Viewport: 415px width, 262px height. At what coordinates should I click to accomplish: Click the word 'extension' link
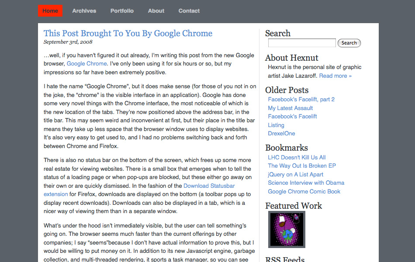point(56,194)
